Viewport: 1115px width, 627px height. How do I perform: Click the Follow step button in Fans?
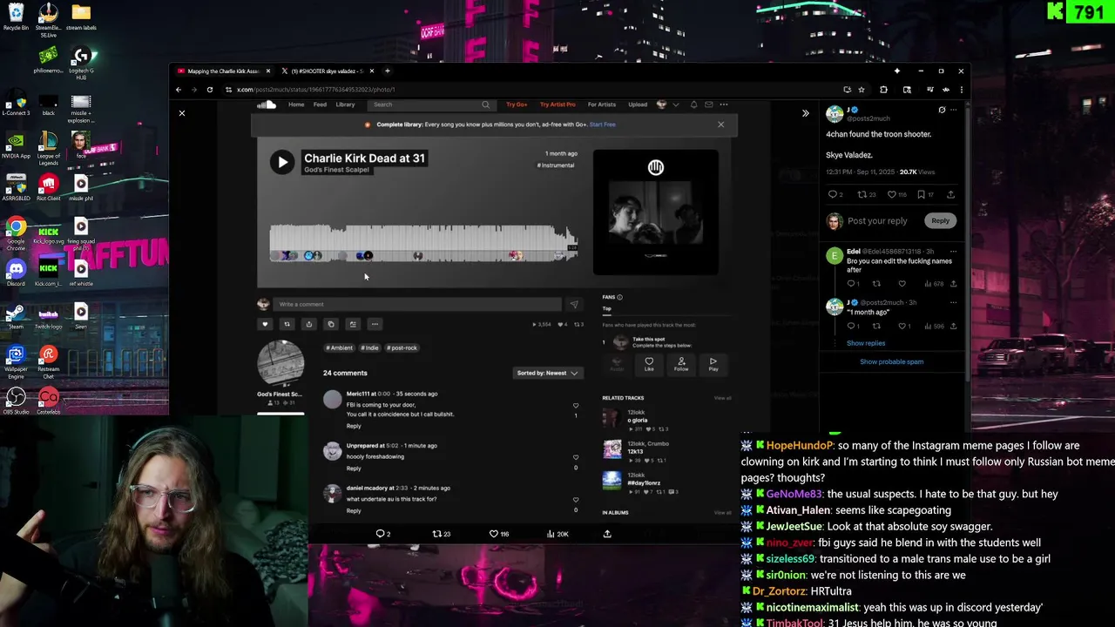click(x=681, y=363)
